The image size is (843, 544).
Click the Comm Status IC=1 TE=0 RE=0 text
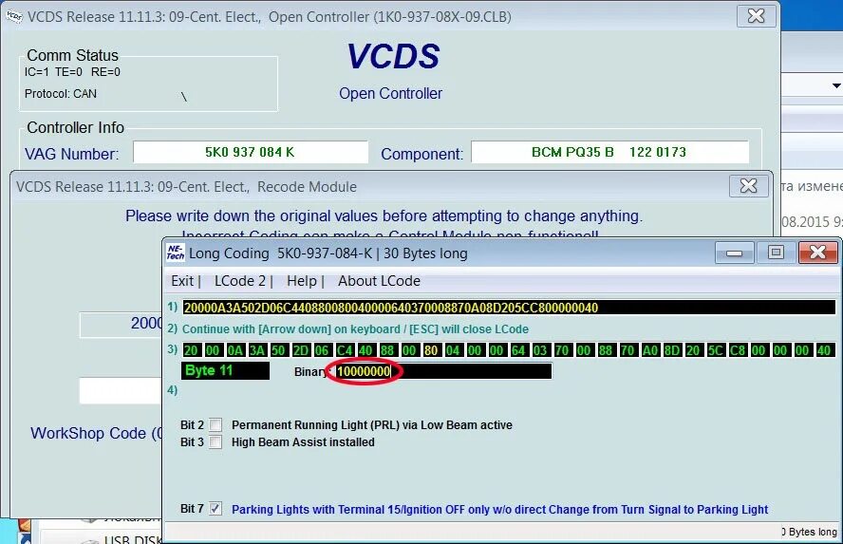click(x=72, y=72)
